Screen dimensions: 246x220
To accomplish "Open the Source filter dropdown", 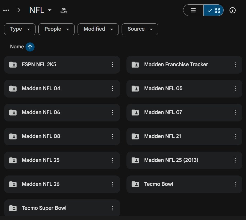I will click(x=140, y=29).
